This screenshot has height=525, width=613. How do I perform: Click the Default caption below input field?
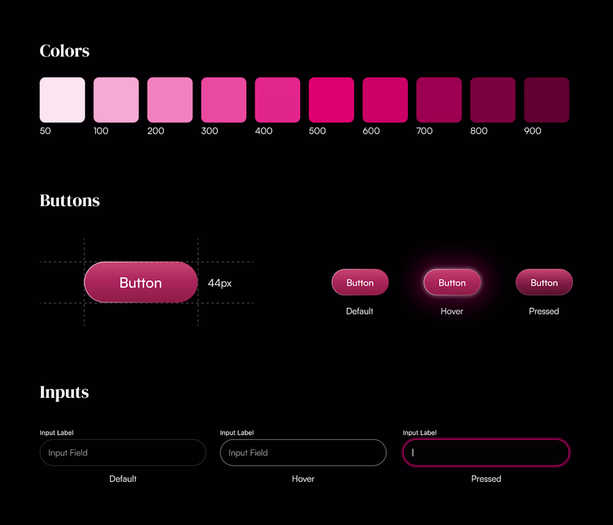pos(123,479)
